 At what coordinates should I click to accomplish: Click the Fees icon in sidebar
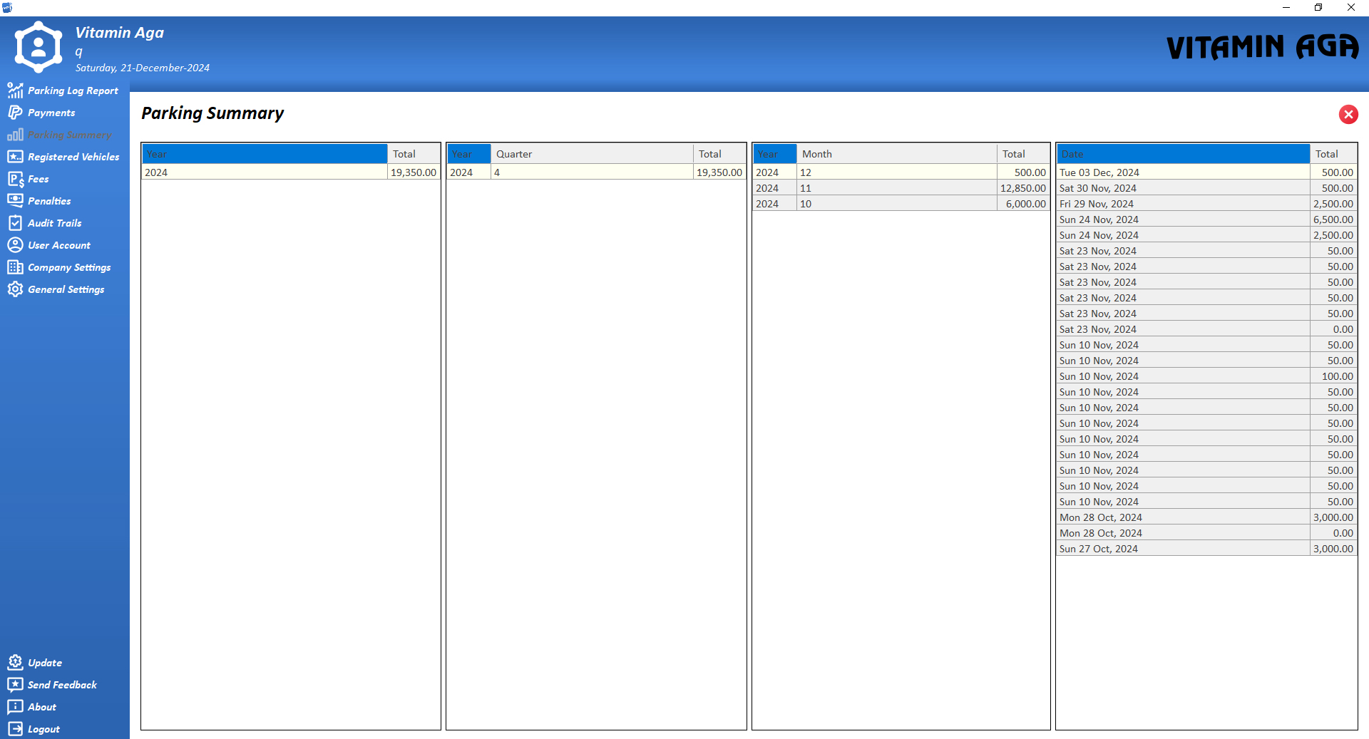[15, 179]
